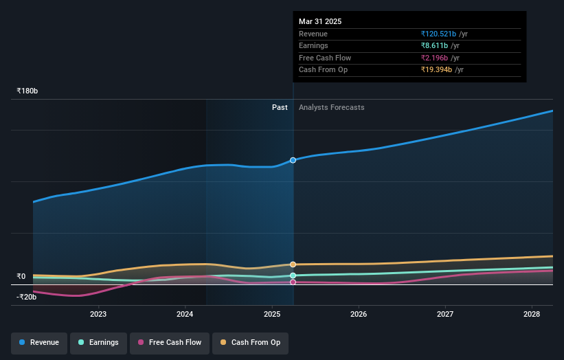This screenshot has height=360, width=564.
Task: Toggle the Free Cash Flow legend series
Action: point(170,343)
